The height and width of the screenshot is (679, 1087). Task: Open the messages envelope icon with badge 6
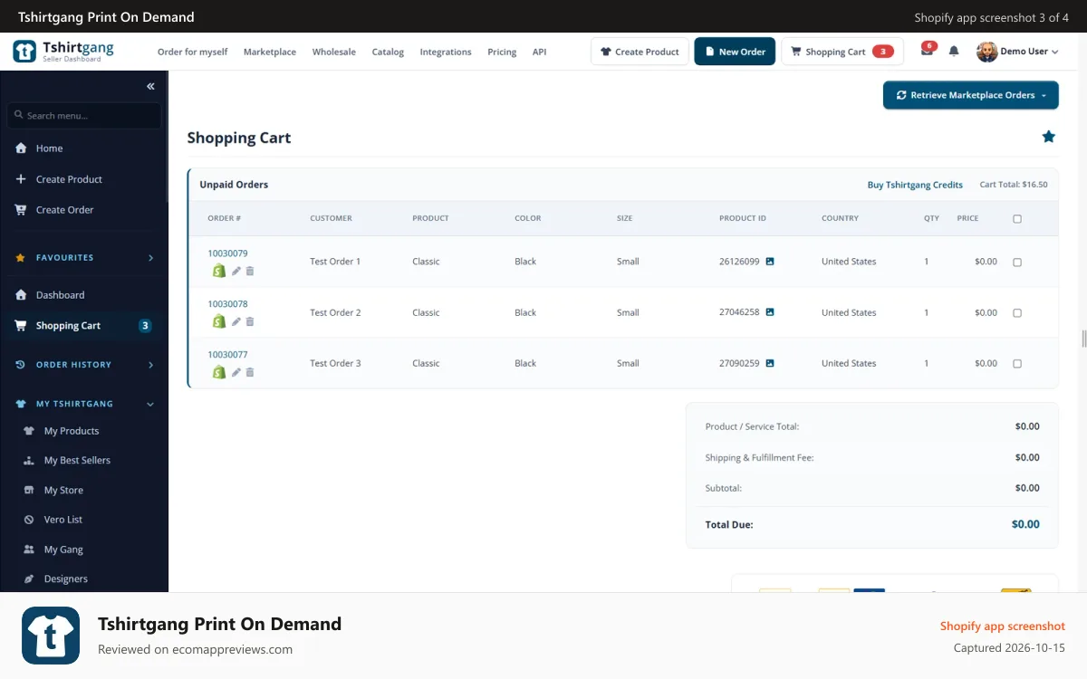pyautogui.click(x=927, y=51)
